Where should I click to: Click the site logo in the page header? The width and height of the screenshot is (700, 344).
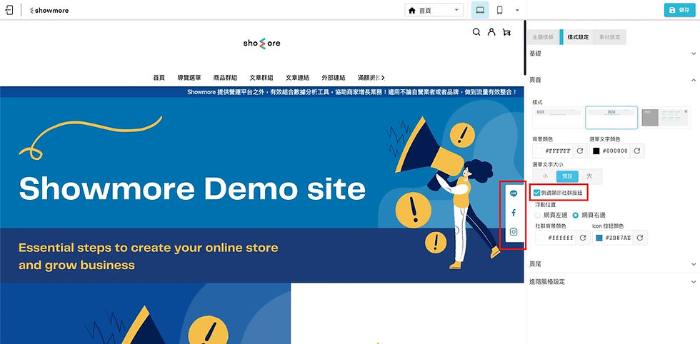tap(261, 44)
